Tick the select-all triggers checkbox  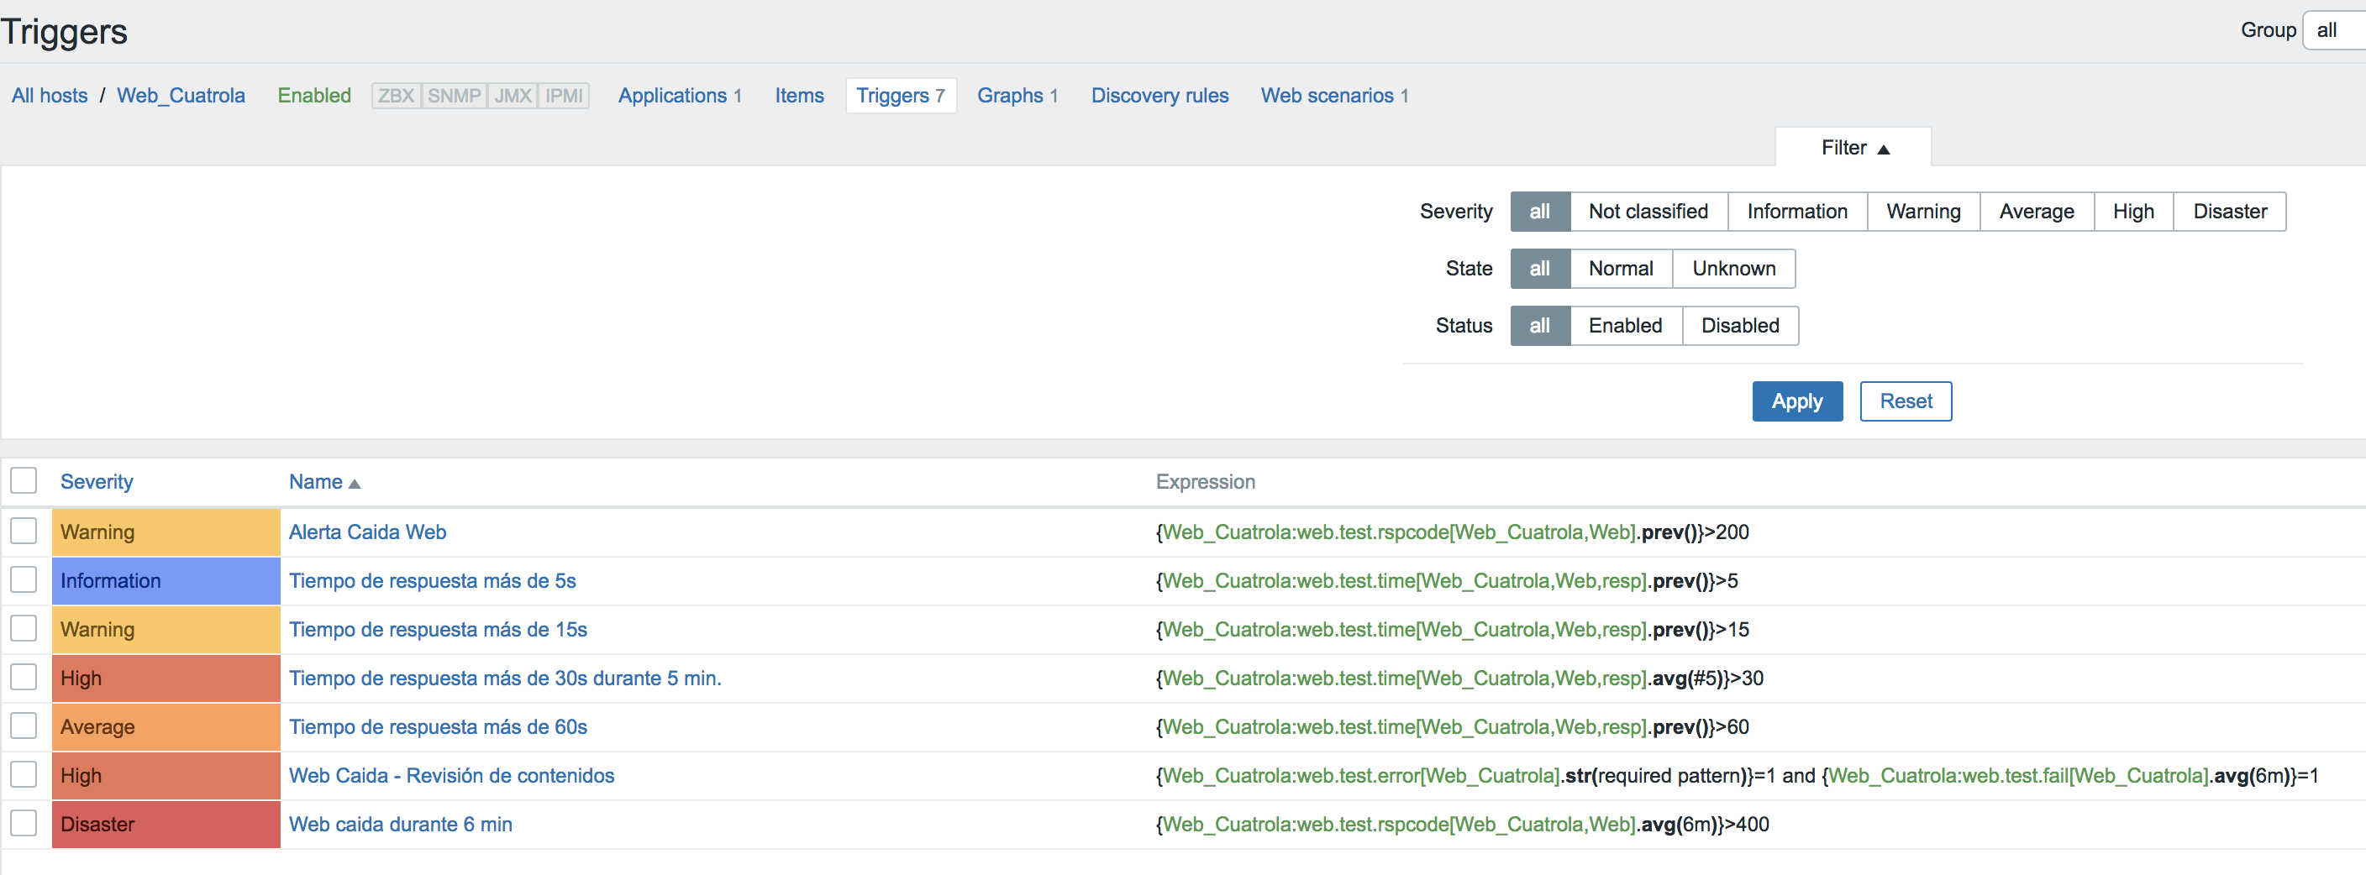click(x=24, y=480)
